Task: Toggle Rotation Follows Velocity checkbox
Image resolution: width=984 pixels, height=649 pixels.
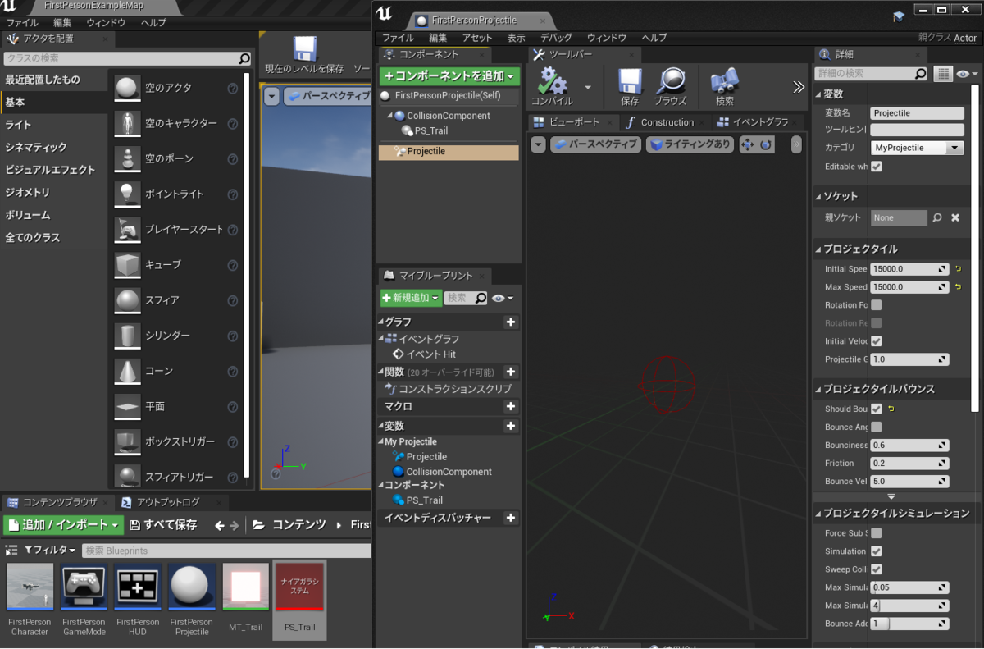Action: click(x=877, y=305)
